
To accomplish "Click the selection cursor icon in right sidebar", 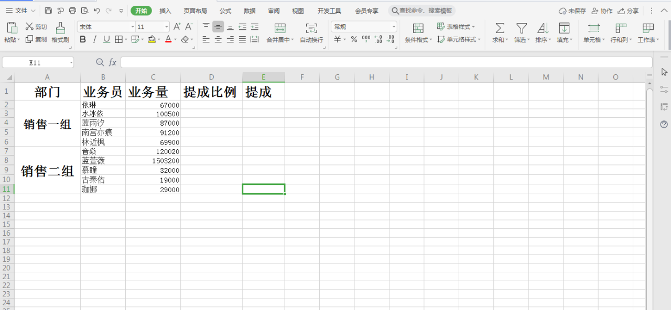I will click(x=664, y=72).
